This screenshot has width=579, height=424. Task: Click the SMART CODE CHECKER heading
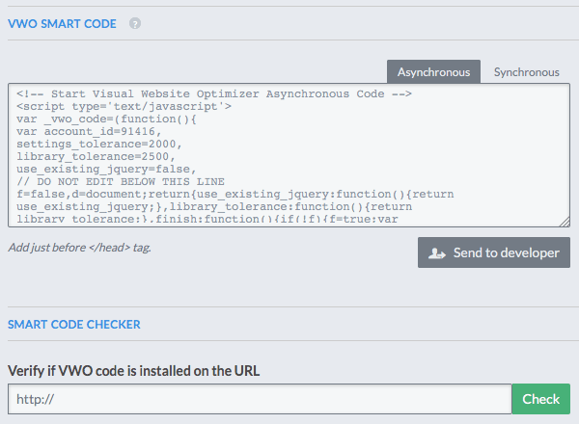point(74,325)
